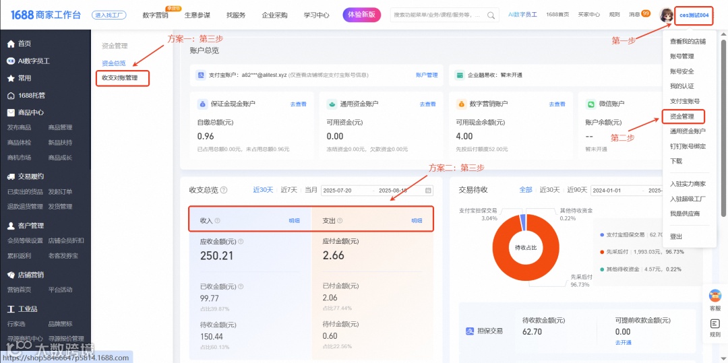This screenshot has width=728, height=363.
Task: Open the 生意参谋 top menu
Action: pyautogui.click(x=198, y=15)
